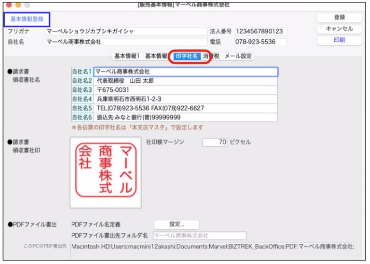This screenshot has width=370, height=264.
Task: Click the 登録 button
Action: 339,18
